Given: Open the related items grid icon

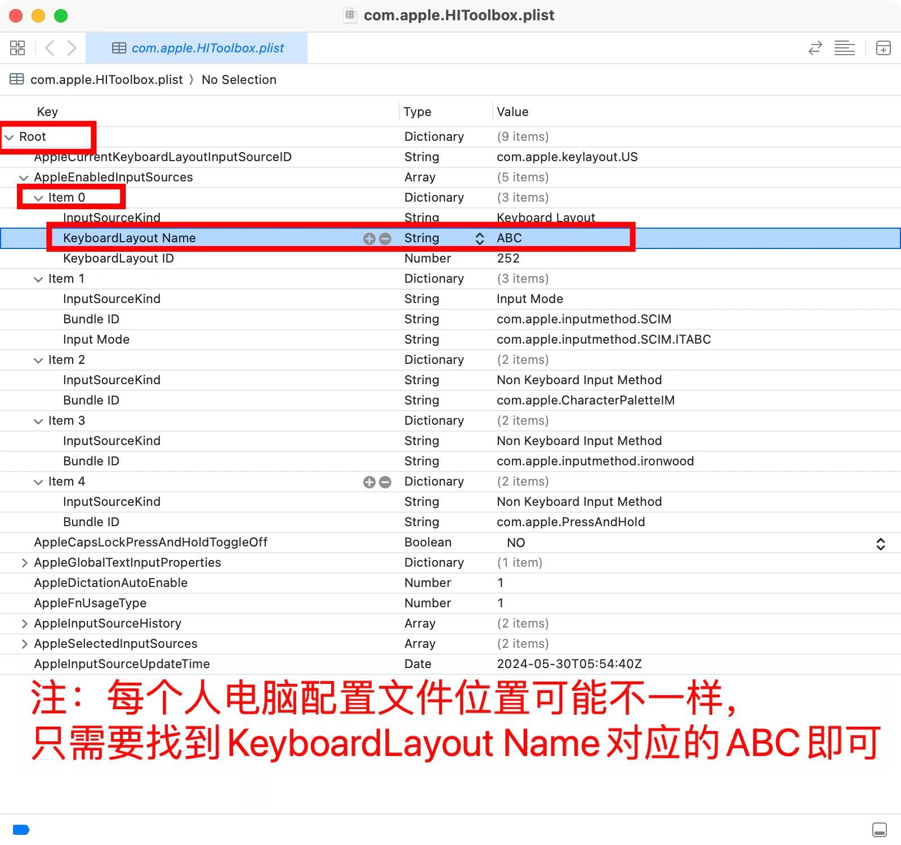Looking at the screenshot, I should point(17,48).
